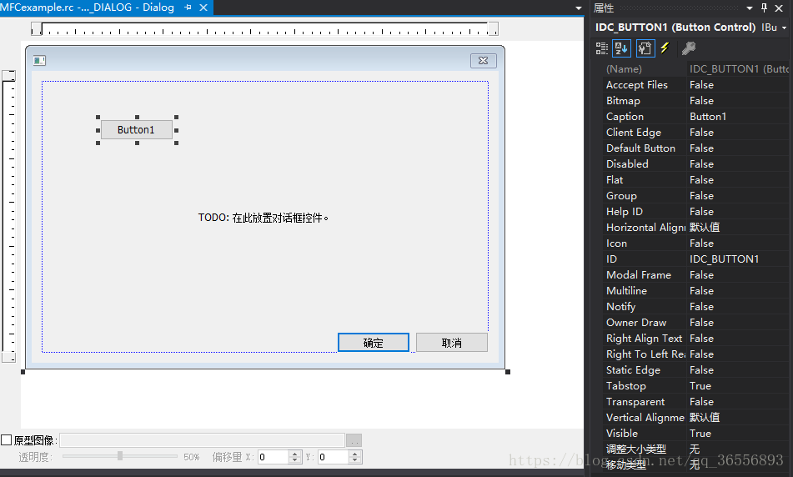Close the MFCexample.rc Dialog tab
793x477 pixels.
(203, 8)
